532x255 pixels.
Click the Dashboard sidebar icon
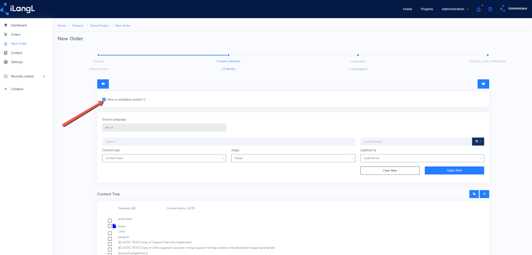pyautogui.click(x=6, y=25)
